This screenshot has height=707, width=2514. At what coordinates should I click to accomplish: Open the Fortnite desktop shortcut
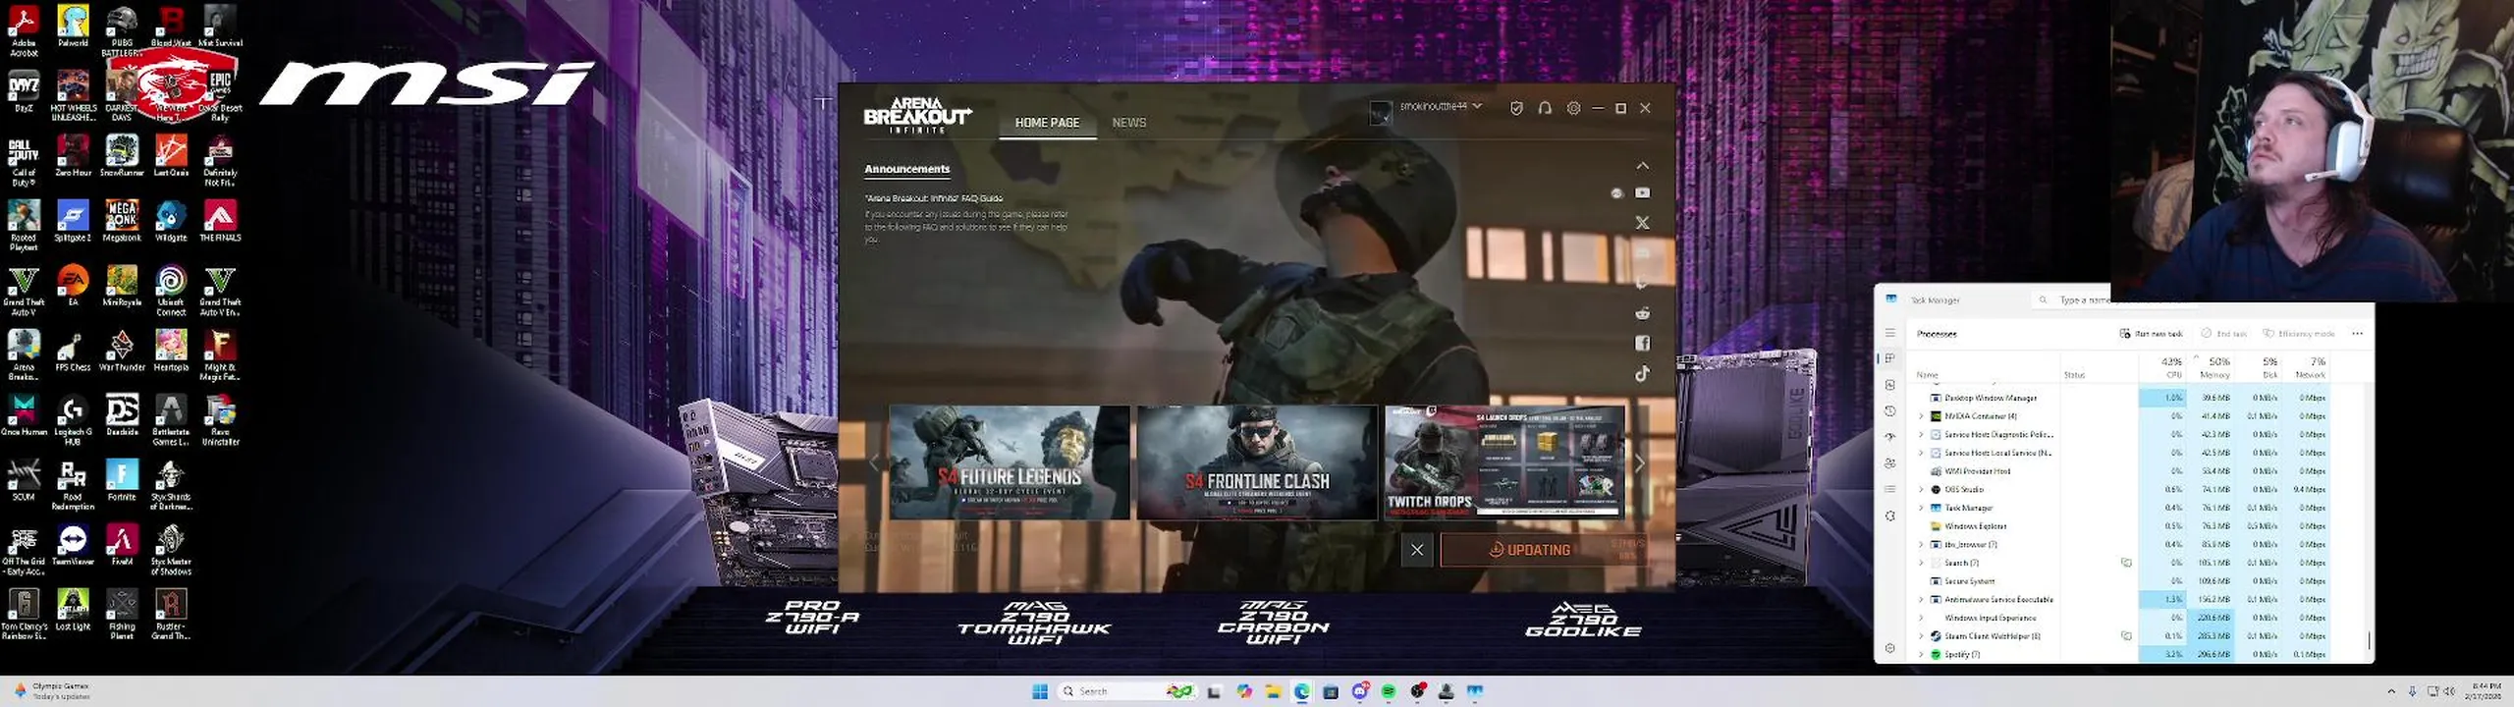(x=122, y=480)
